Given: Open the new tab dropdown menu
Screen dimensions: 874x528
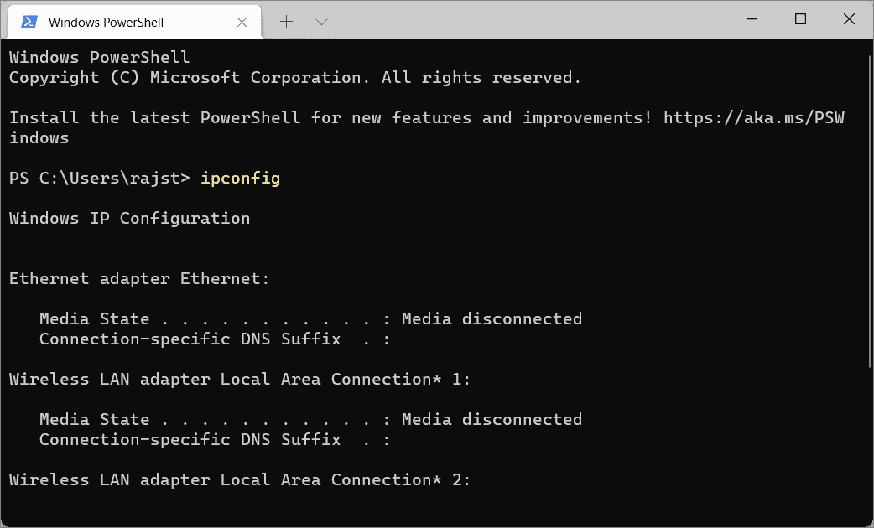Looking at the screenshot, I should pos(322,21).
